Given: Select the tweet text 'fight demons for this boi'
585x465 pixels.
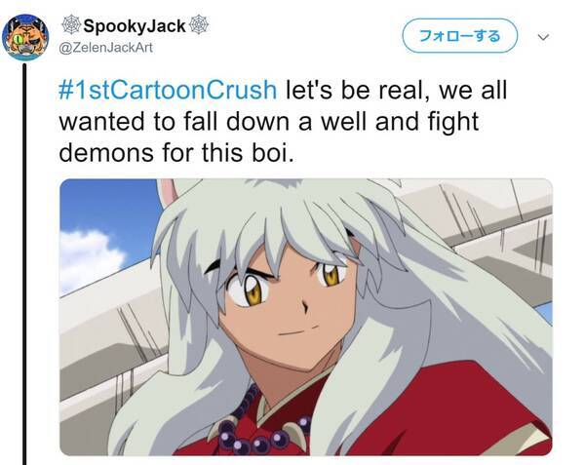Looking at the screenshot, I should coord(269,137).
